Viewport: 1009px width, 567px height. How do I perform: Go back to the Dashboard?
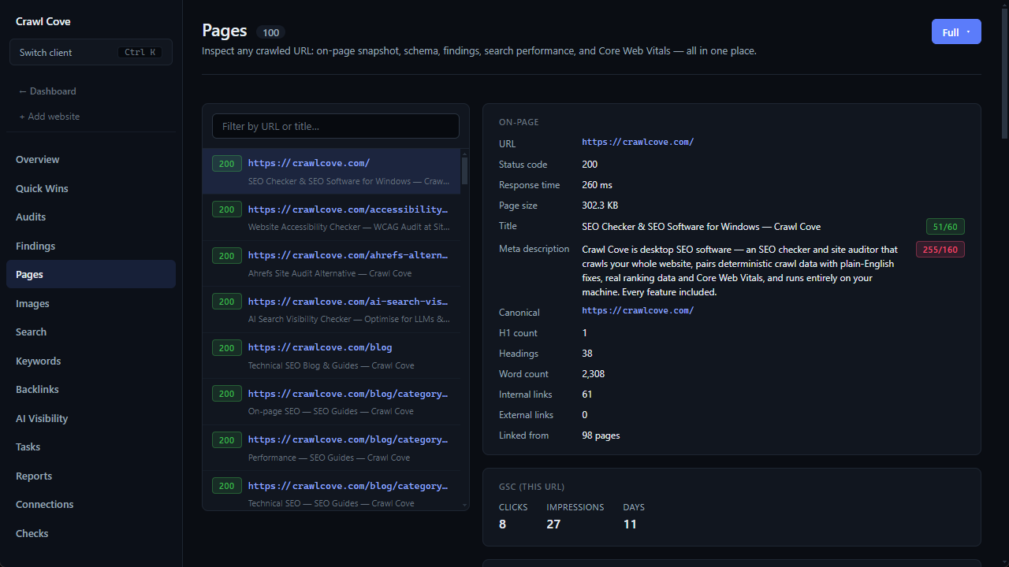click(x=47, y=91)
